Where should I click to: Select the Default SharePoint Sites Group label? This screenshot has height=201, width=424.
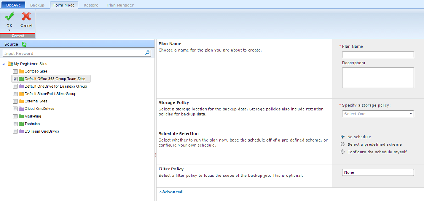click(x=50, y=94)
